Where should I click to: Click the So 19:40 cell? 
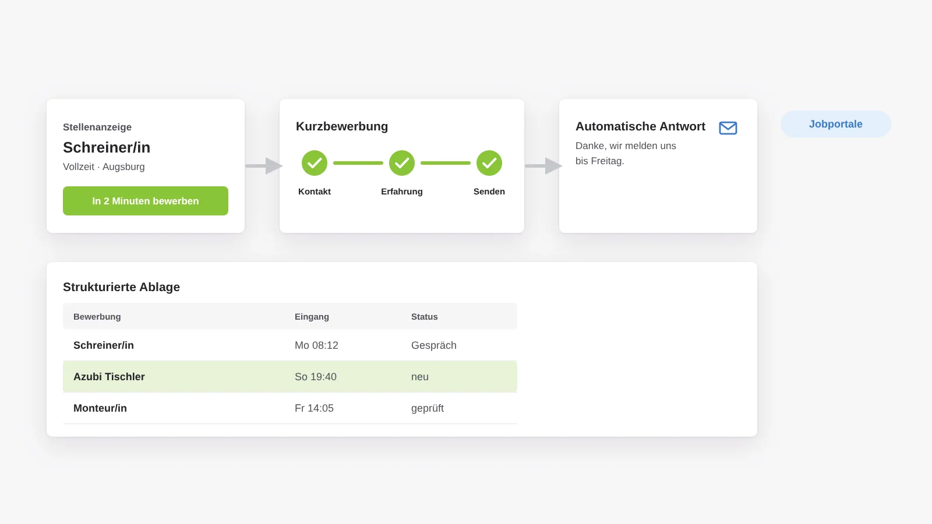(x=316, y=377)
